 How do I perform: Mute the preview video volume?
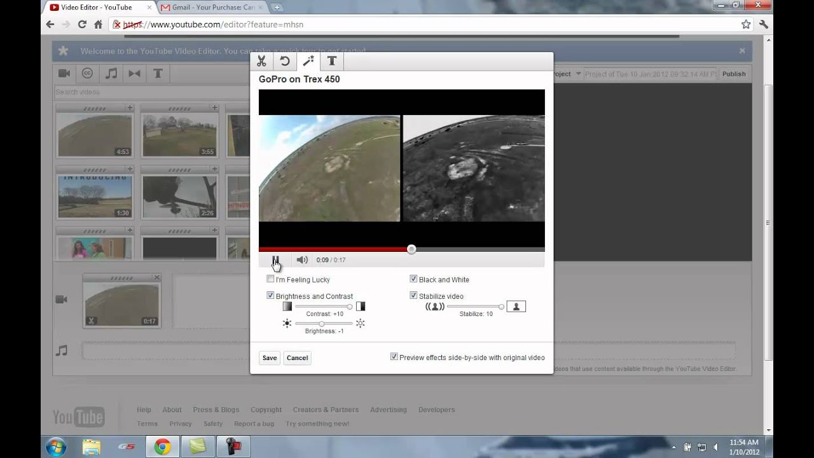(302, 260)
